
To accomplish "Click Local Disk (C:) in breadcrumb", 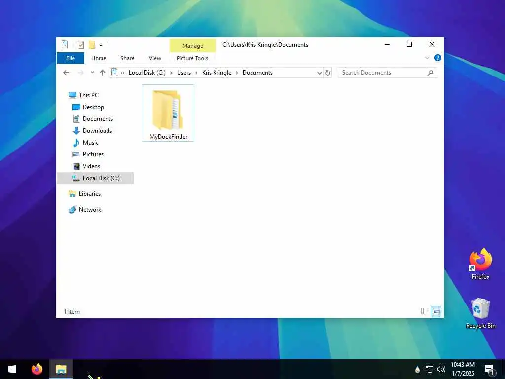I will (x=147, y=73).
